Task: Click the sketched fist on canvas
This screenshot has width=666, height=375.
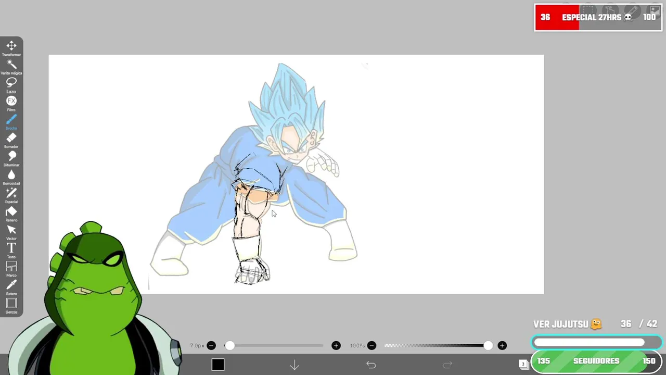Action: tap(252, 273)
